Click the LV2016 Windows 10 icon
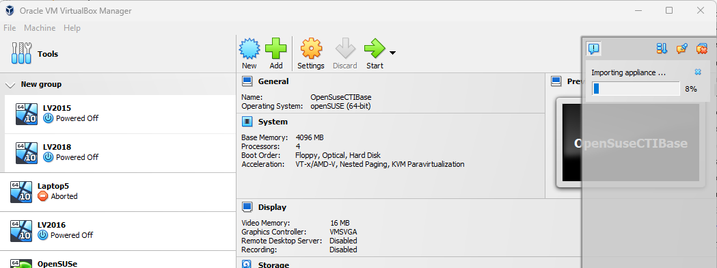Screen dimensions: 717x268 21,231
